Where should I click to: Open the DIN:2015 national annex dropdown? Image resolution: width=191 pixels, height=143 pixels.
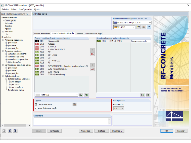pyautogui.click(x=124, y=27)
